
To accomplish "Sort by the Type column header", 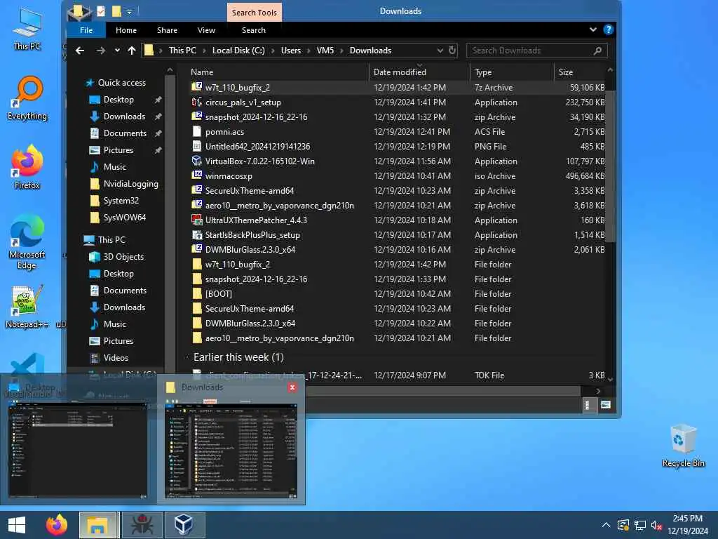I will [512, 72].
